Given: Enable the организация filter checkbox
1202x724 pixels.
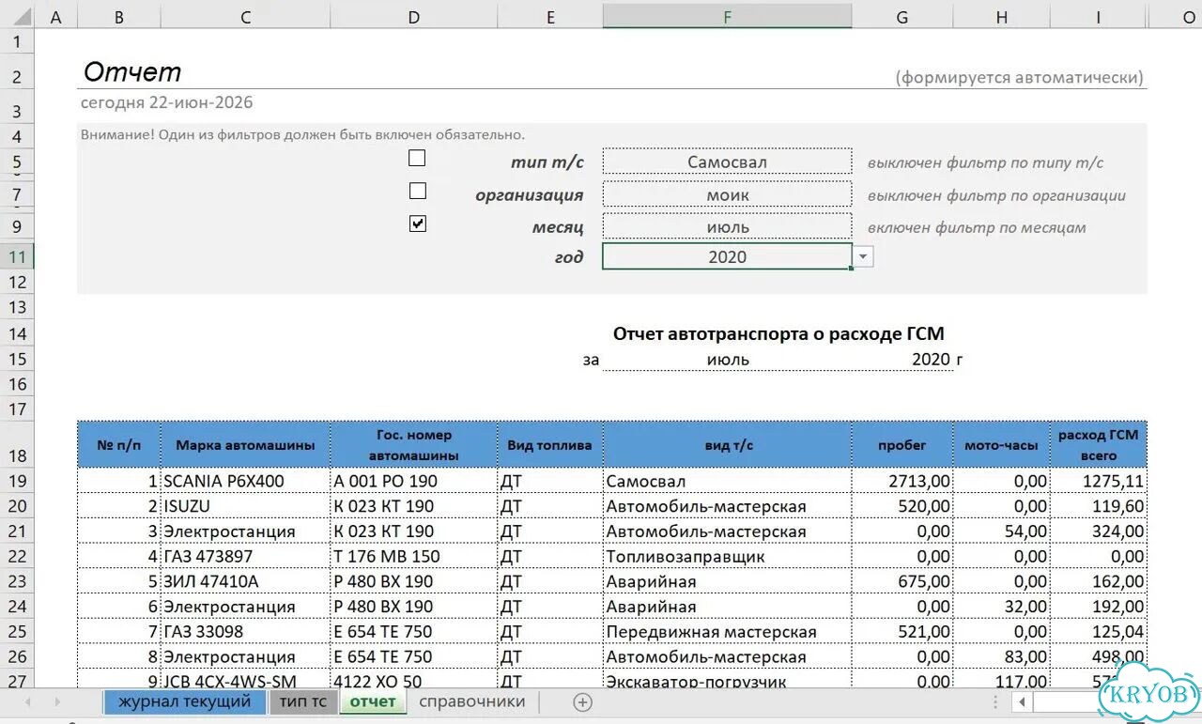Looking at the screenshot, I should click(417, 191).
